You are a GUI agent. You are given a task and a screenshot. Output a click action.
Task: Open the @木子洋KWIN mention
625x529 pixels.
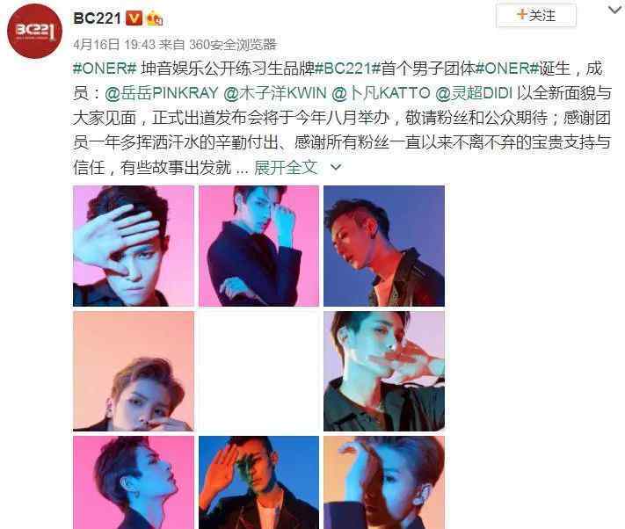tap(275, 93)
